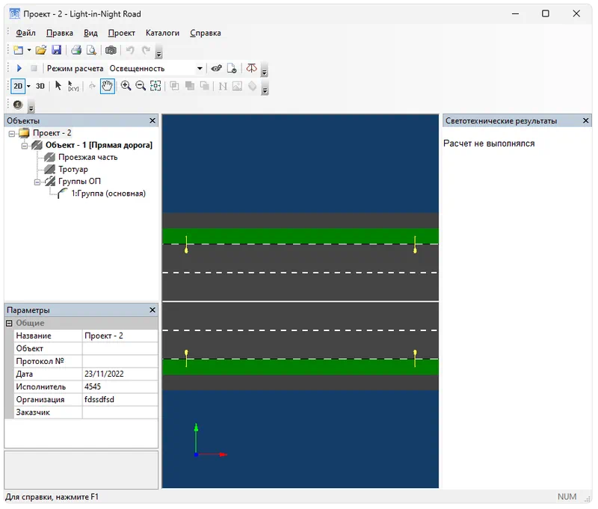The height and width of the screenshot is (509, 598).
Task: Print the project using printer icon
Action: tap(76, 50)
